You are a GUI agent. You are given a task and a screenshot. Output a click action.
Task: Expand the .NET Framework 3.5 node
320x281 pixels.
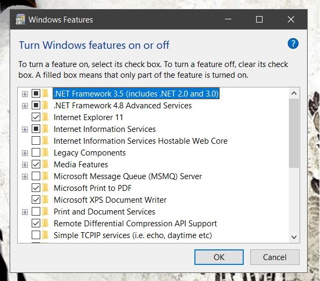(25, 94)
